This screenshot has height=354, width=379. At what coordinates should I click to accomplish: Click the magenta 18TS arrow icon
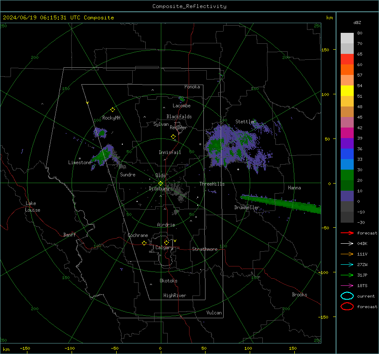click(347, 286)
